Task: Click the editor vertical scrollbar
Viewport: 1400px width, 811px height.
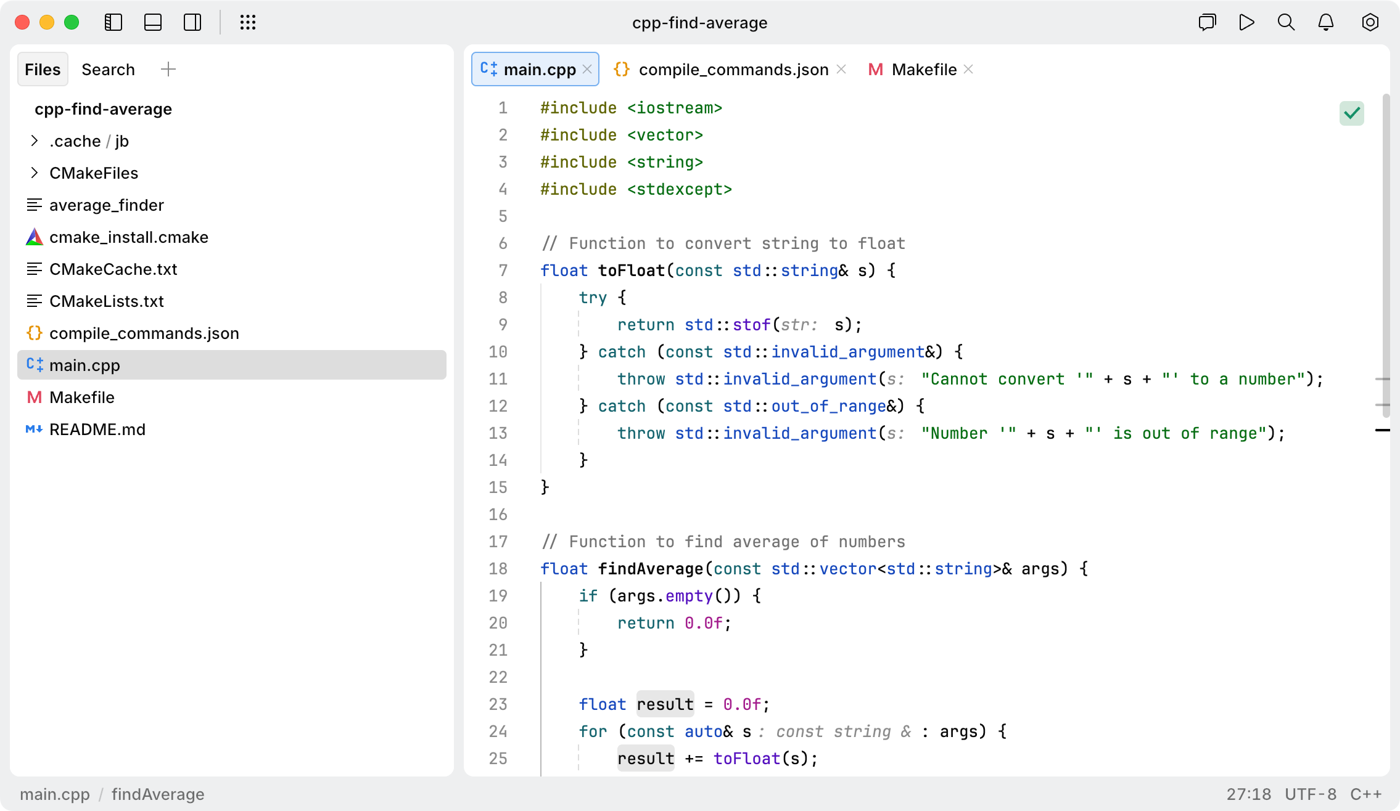Action: [1386, 247]
